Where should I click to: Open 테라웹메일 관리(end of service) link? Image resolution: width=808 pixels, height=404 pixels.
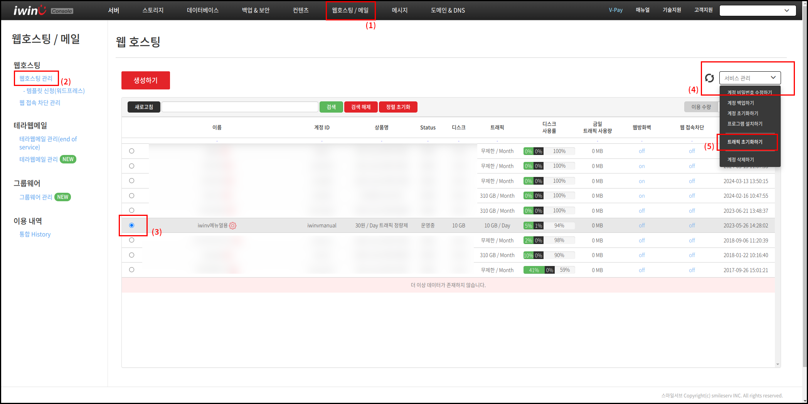click(48, 143)
